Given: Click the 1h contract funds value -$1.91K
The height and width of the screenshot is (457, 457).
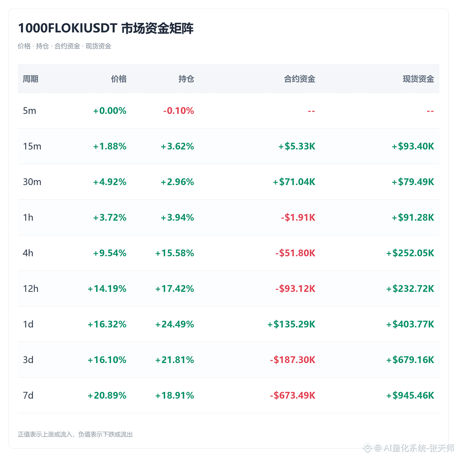Looking at the screenshot, I should click(298, 217).
